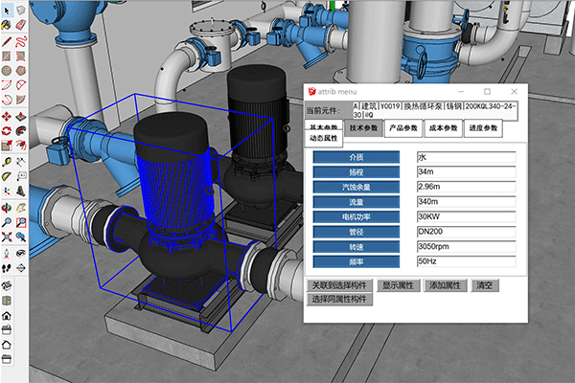Select the Follow Me tool
Screen dimensions: 575x383
click(x=21, y=131)
